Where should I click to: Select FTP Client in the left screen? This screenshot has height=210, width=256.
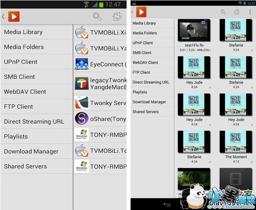tap(37, 106)
